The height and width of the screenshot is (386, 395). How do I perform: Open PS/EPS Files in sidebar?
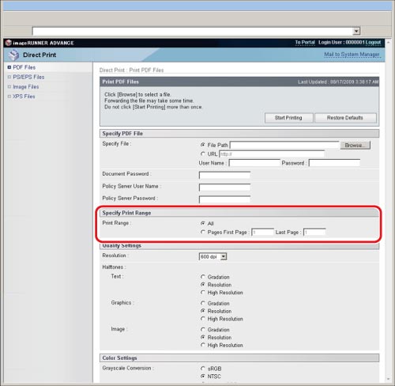coord(28,77)
